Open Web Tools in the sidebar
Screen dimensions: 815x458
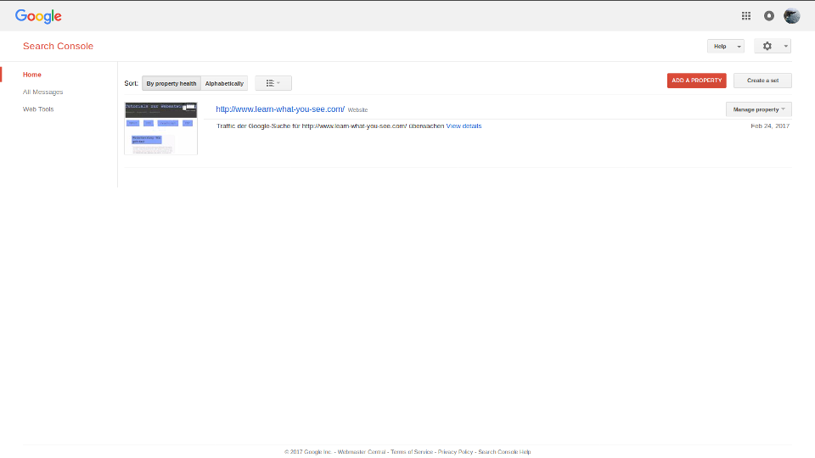point(38,109)
